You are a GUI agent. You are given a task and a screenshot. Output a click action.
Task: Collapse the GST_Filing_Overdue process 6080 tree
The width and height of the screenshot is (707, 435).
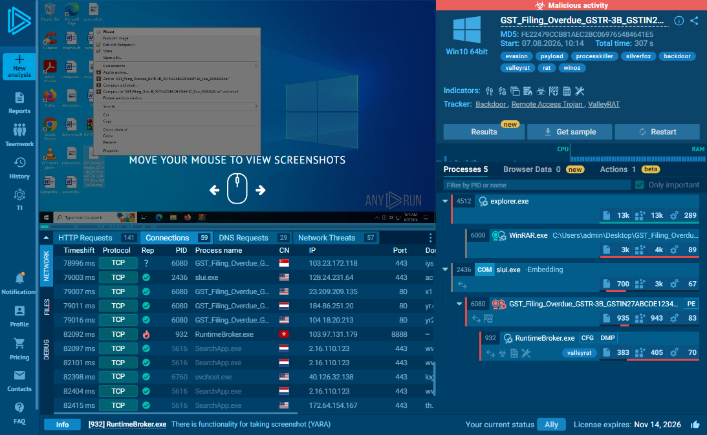[x=459, y=304]
